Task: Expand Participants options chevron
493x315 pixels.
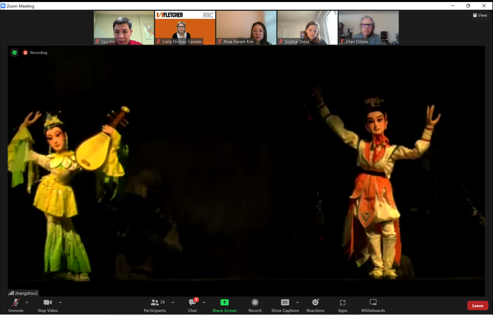Action: coord(173,302)
